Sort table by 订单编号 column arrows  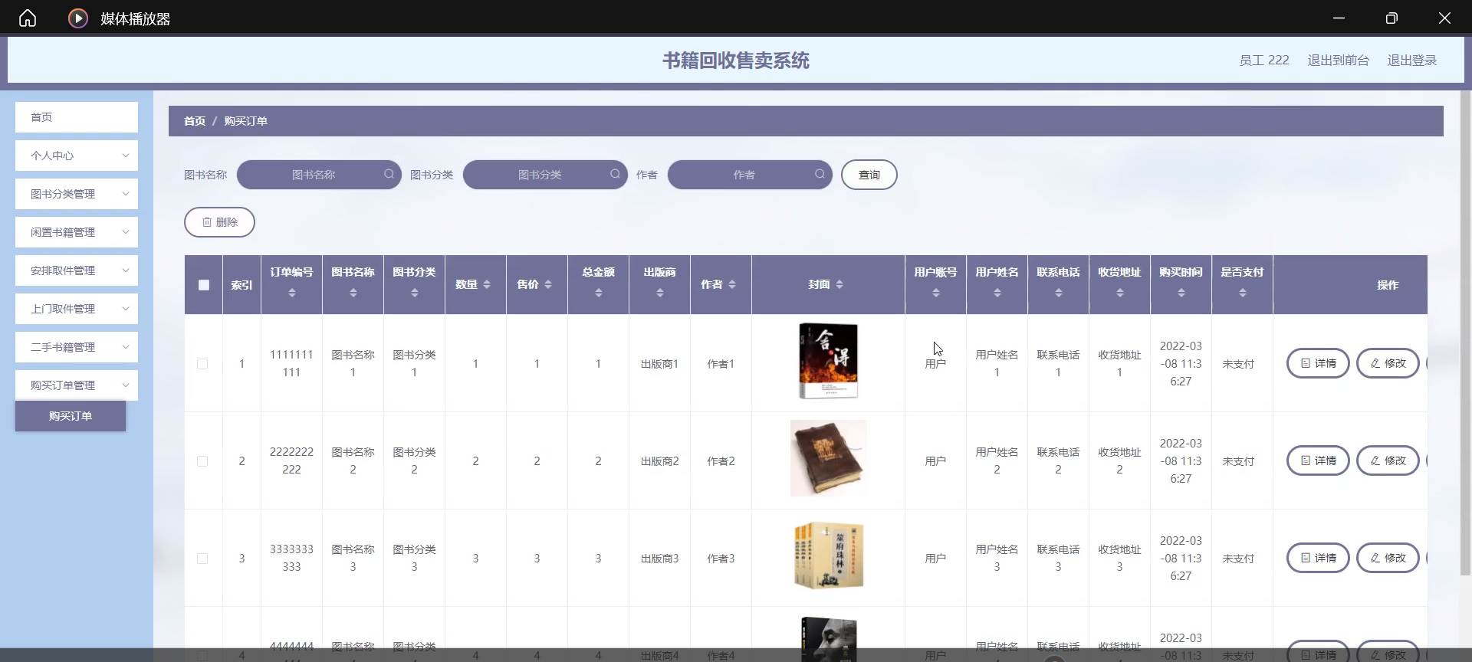(x=291, y=293)
